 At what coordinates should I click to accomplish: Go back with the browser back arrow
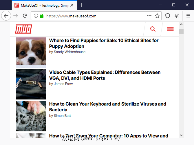coord(6,16)
